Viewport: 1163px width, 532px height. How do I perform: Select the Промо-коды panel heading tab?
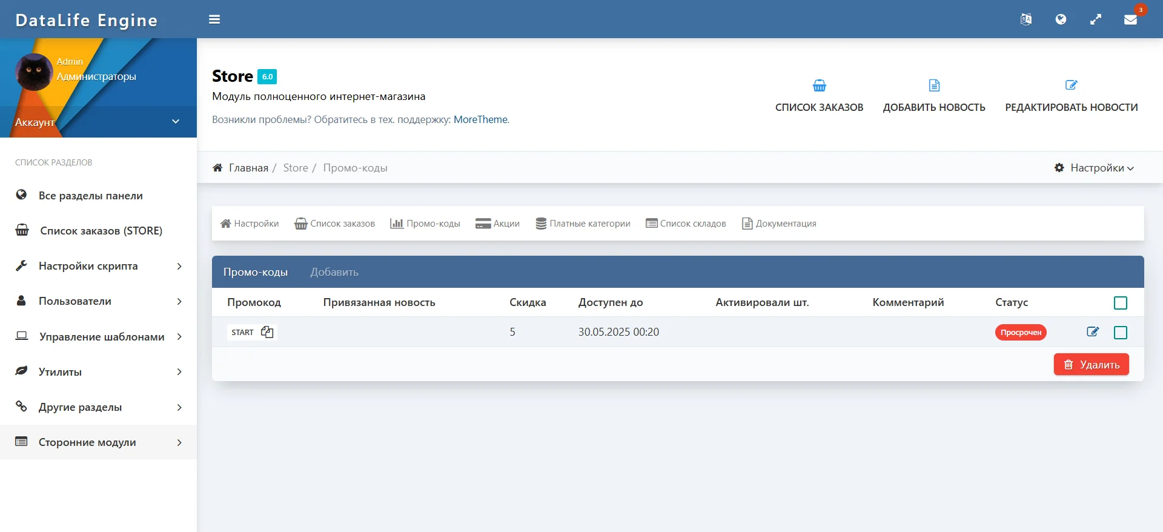coord(256,272)
